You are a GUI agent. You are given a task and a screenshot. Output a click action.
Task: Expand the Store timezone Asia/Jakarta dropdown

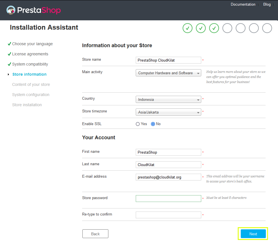pos(168,112)
